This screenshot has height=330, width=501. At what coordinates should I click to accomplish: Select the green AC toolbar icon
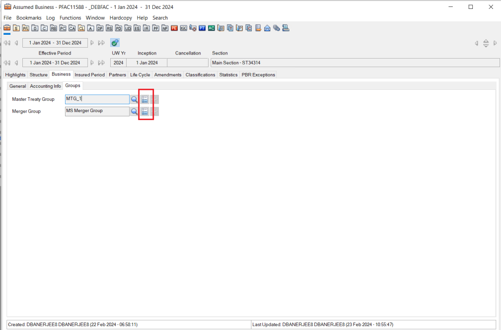[x=212, y=28]
